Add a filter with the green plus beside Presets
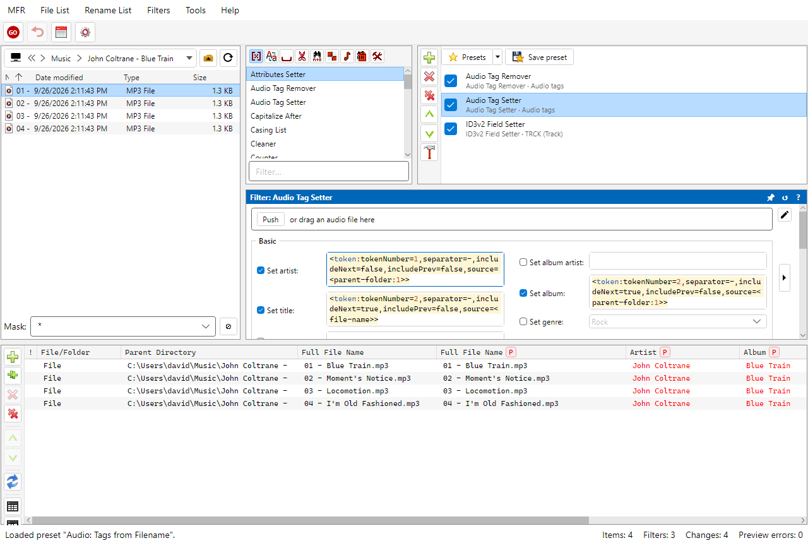Screen dimensions: 808x543 click(429, 57)
